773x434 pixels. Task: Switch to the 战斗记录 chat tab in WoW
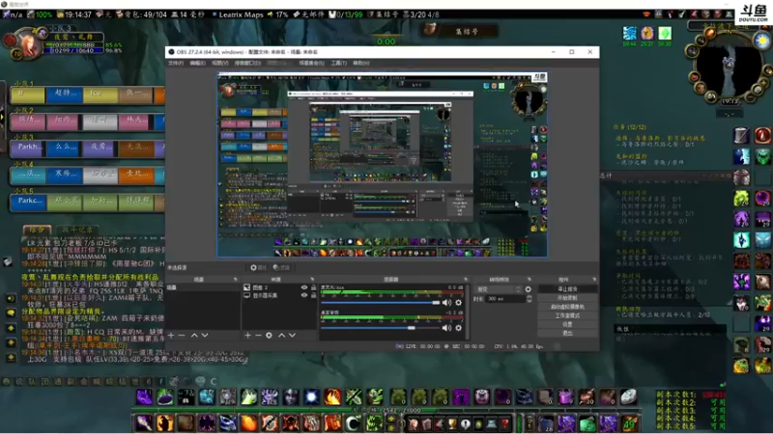click(x=77, y=230)
